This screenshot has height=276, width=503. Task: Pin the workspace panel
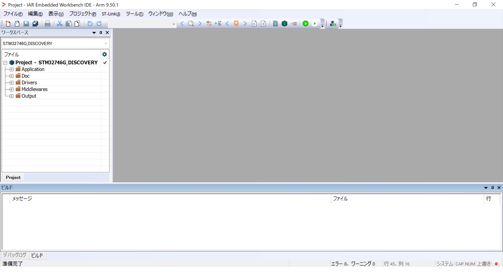pyautogui.click(x=101, y=33)
